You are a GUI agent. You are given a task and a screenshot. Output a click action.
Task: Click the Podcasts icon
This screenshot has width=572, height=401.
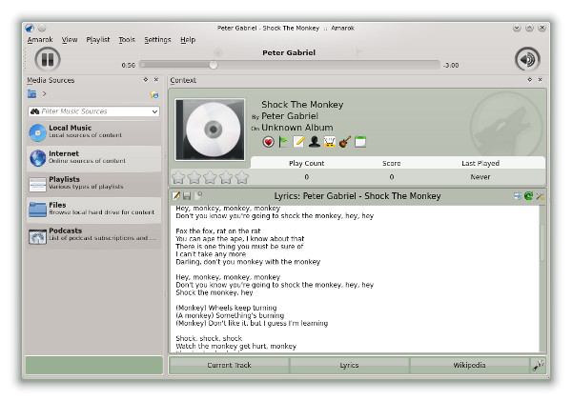tap(37, 236)
